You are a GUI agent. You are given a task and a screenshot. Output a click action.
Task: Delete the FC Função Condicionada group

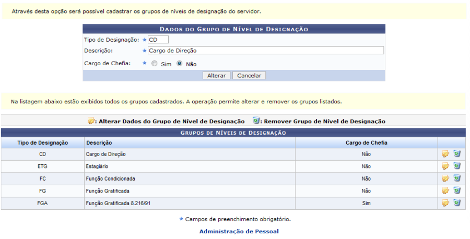(457, 178)
